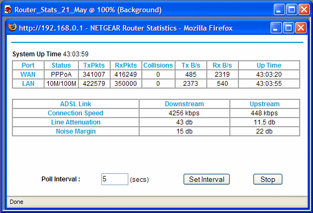Maximize the Firefox router statistics window
This screenshot has width=313, height=213.
coord(288,28)
